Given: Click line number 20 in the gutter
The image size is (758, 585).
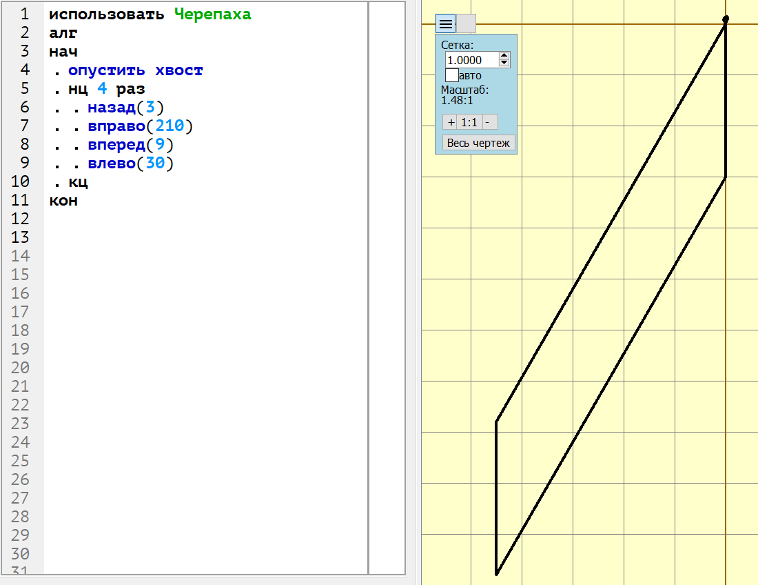Looking at the screenshot, I should (x=20, y=368).
